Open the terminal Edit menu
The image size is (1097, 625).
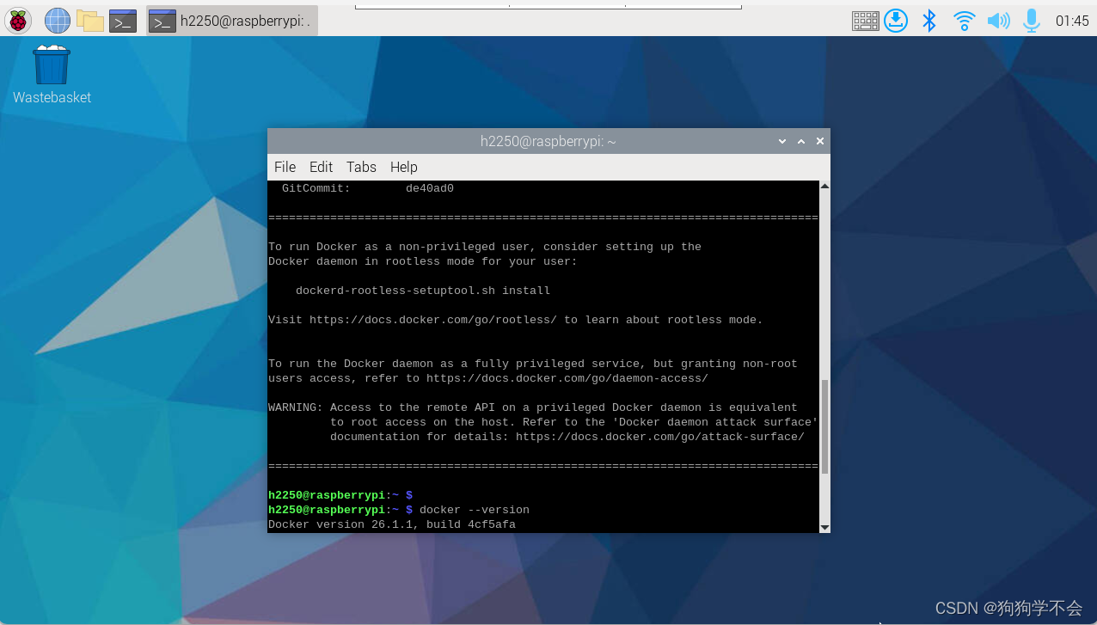(321, 167)
